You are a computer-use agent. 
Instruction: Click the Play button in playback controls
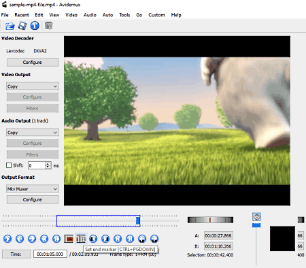pyautogui.click(x=7, y=239)
